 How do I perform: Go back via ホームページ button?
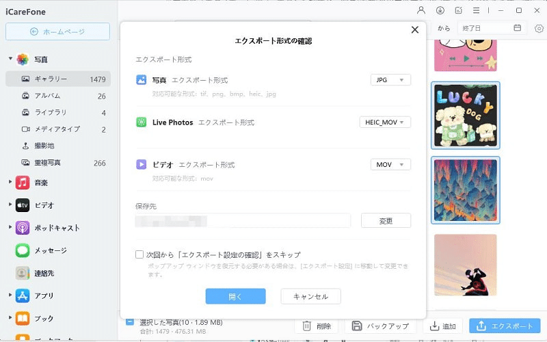(x=58, y=31)
